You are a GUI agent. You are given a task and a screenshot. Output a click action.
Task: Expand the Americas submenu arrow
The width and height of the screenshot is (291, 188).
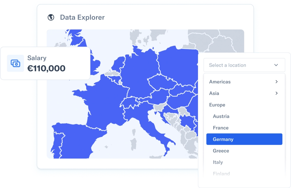pos(277,82)
